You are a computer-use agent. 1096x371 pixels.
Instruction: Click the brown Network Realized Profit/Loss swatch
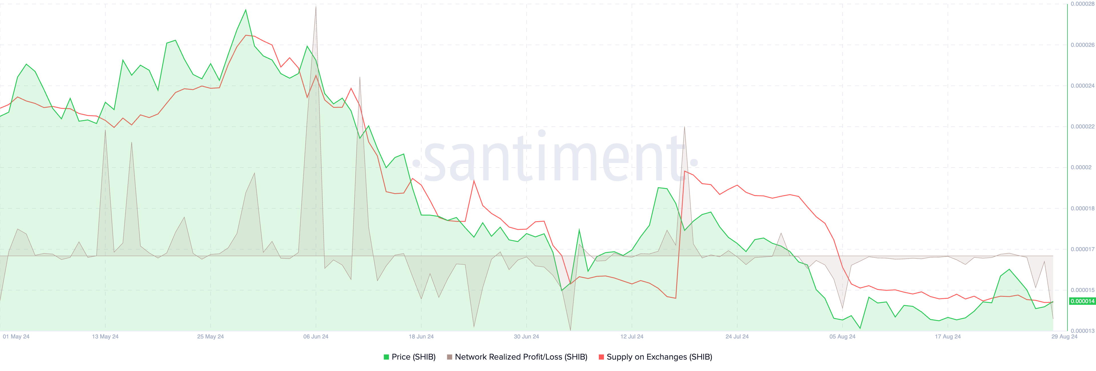pos(450,357)
